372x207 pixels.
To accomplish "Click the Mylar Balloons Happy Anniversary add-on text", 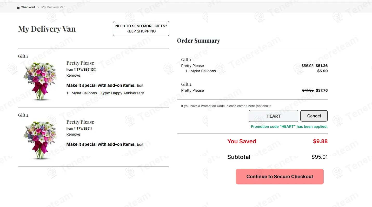I will [105, 93].
